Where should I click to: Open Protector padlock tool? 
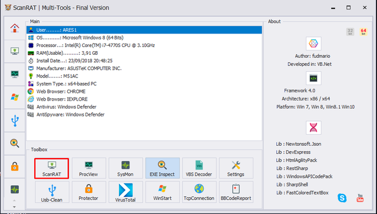point(89,192)
